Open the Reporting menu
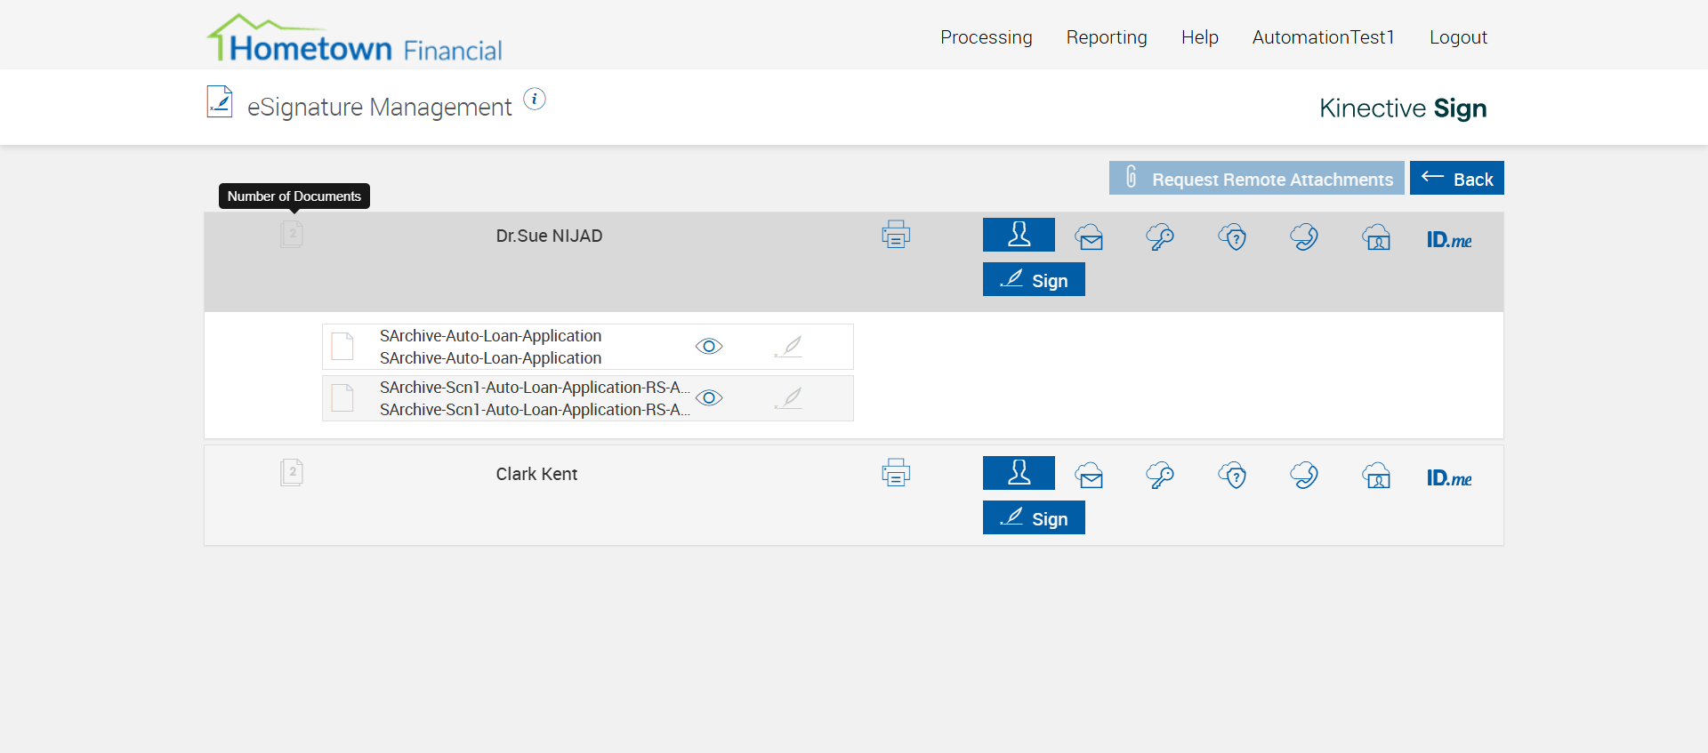The width and height of the screenshot is (1708, 753). point(1107,37)
